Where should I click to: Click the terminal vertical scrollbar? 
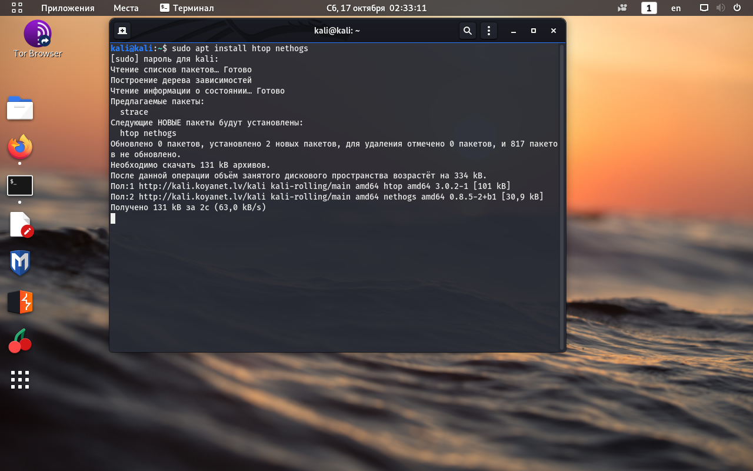click(562, 197)
